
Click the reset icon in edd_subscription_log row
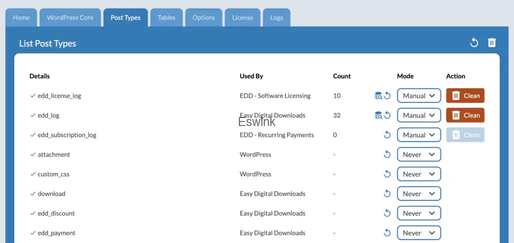tap(387, 135)
